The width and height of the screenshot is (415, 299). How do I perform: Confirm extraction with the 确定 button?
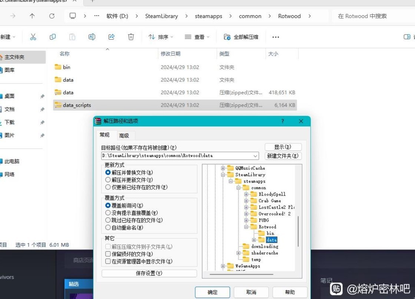(212, 292)
